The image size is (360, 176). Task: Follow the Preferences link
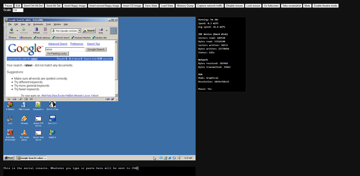pyautogui.click(x=77, y=44)
